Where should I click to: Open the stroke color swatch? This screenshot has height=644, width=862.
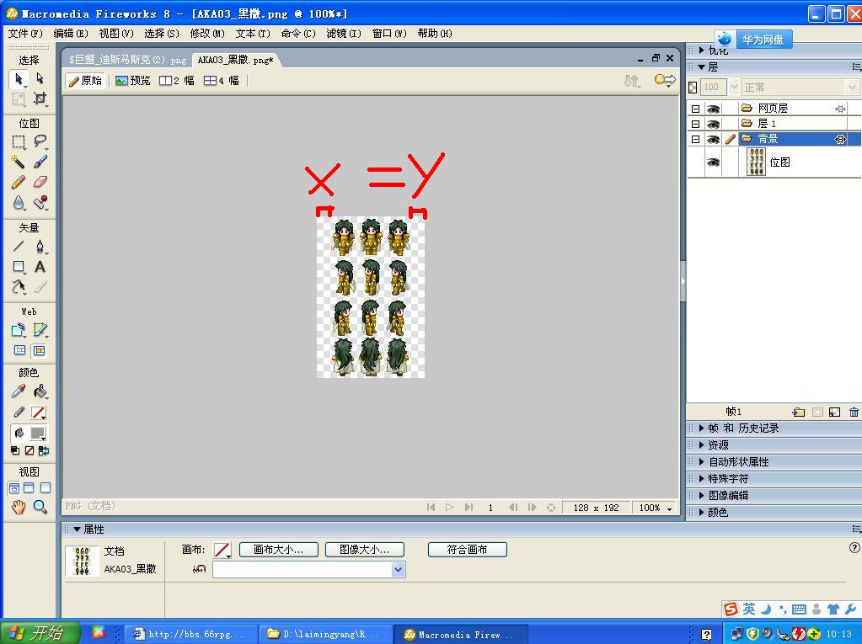pos(38,412)
